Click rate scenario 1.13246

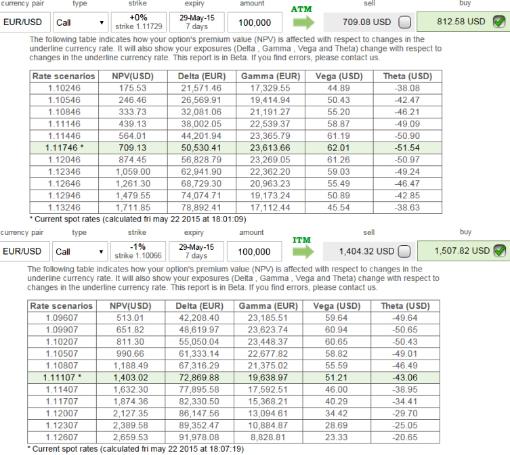[x=64, y=207]
